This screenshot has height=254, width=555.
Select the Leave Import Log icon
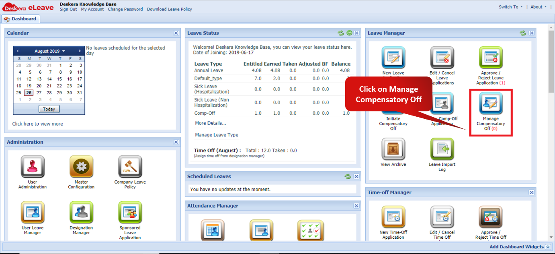tap(442, 148)
